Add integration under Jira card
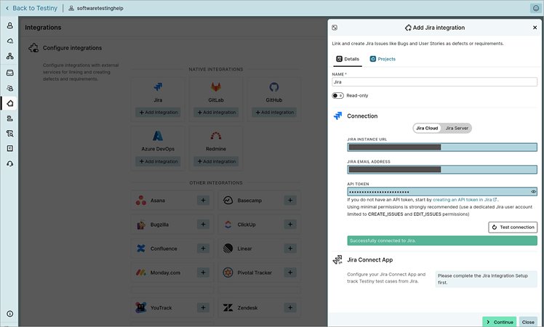Image resolution: width=544 pixels, height=327 pixels. click(x=158, y=113)
